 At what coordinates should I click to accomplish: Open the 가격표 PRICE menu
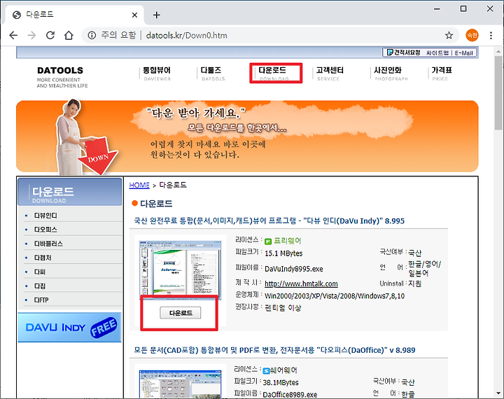(440, 73)
